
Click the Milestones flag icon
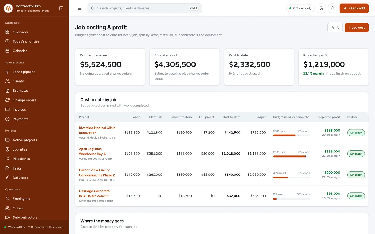(7, 159)
